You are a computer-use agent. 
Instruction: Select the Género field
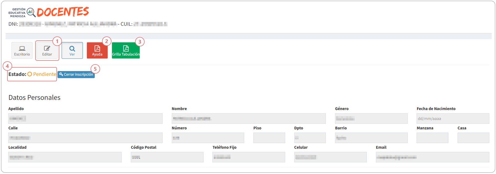(x=371, y=119)
